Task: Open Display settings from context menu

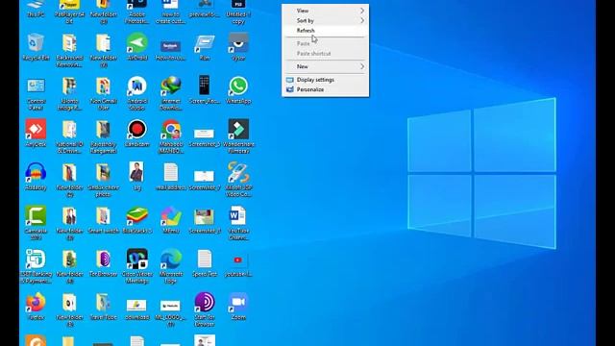Action: click(325, 80)
